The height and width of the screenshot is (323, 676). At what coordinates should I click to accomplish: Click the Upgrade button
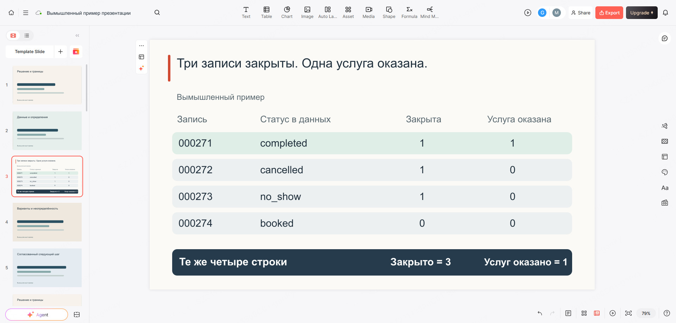pos(641,13)
